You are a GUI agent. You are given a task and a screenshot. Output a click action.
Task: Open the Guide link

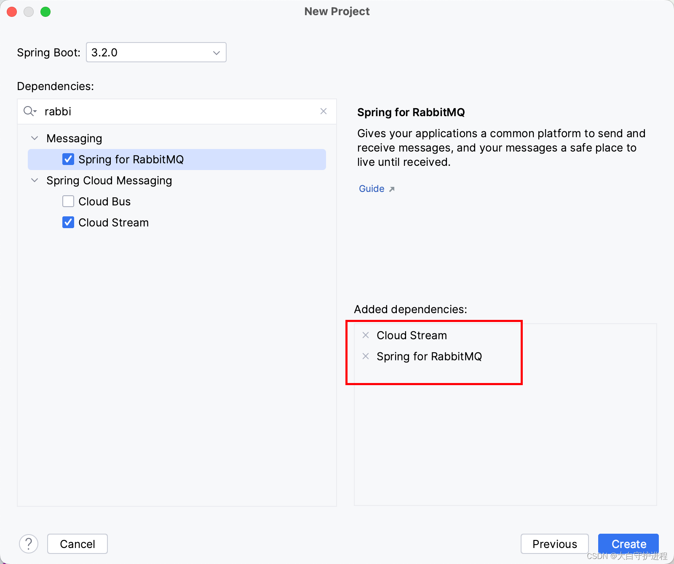[372, 189]
